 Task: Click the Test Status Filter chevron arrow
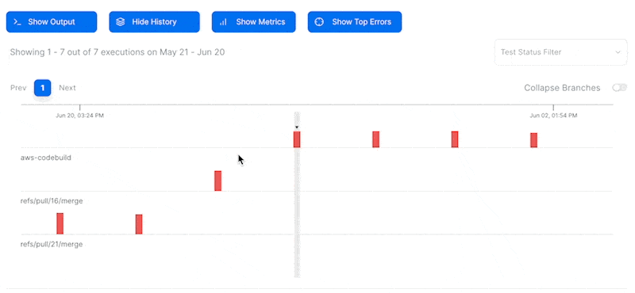[x=618, y=52]
